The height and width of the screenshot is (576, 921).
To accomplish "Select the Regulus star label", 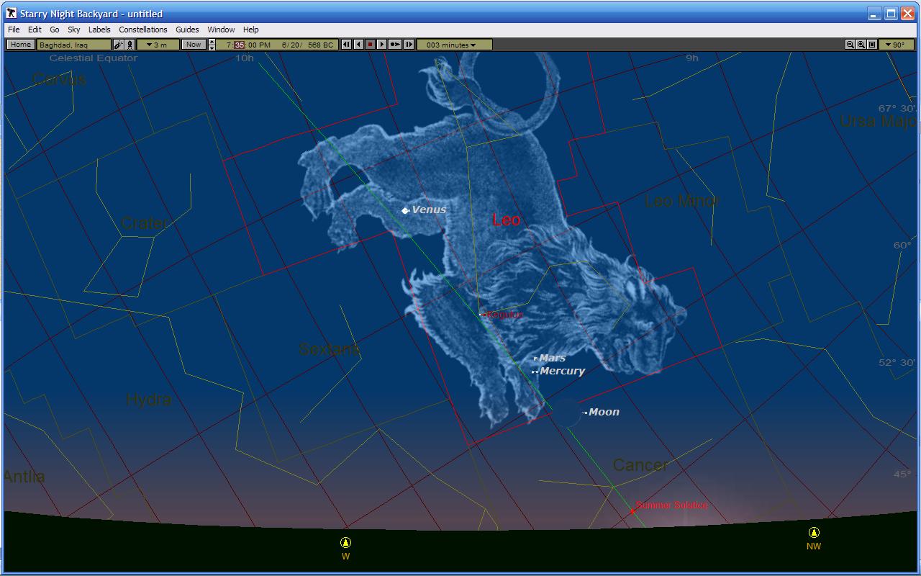I will coord(504,315).
